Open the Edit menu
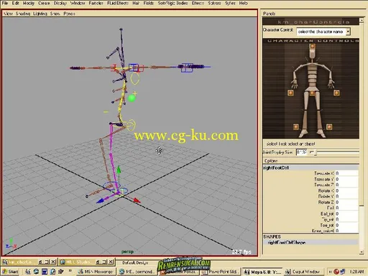The image size is (368, 276). [15, 3]
